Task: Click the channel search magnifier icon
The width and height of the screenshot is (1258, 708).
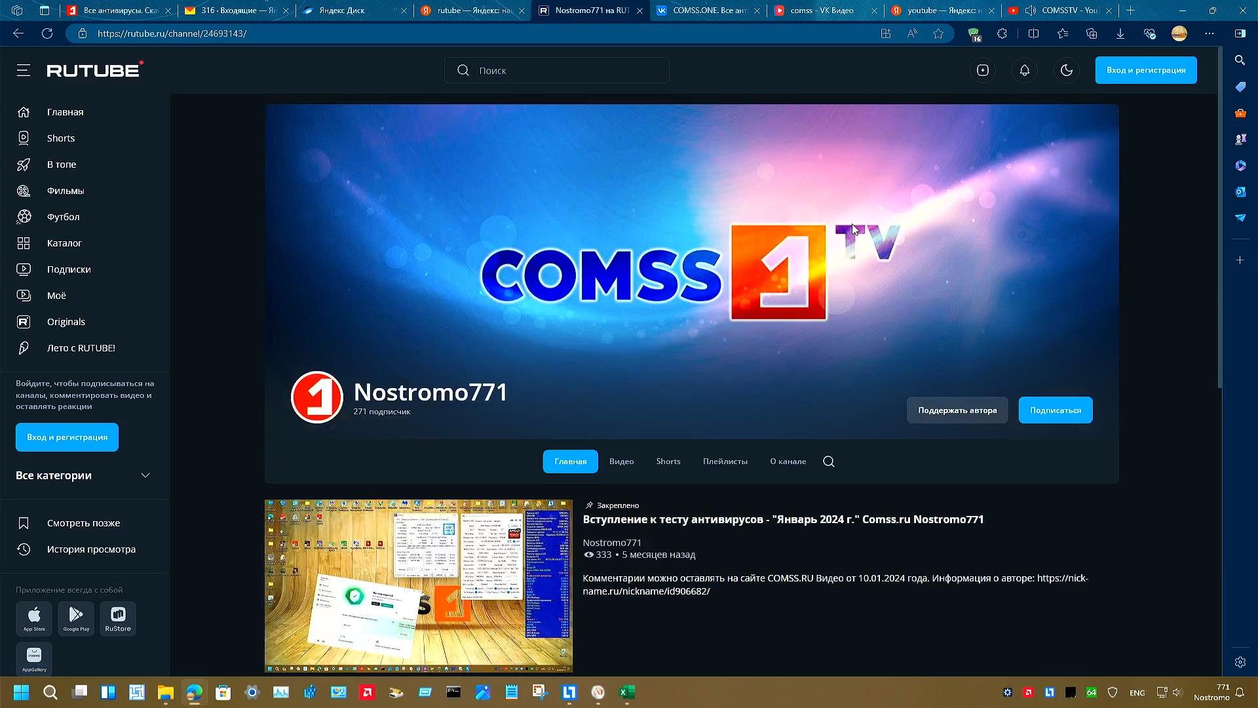Action: [828, 462]
